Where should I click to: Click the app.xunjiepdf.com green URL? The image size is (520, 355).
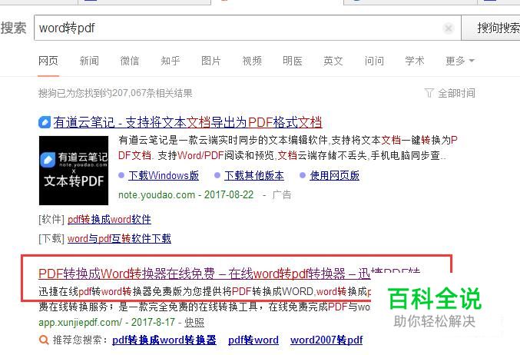coord(80,322)
